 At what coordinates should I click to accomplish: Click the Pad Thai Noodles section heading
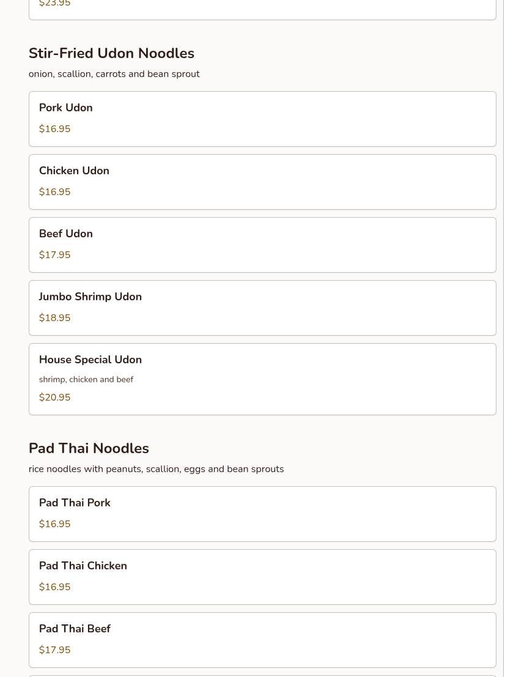(89, 448)
